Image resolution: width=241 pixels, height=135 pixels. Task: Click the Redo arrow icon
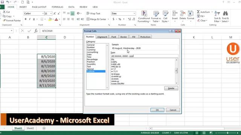pyautogui.click(x=15, y=2)
